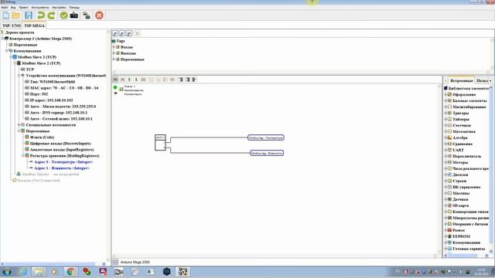Select MAC адрес tree item
Screen dimensions: 495x278
[64, 88]
